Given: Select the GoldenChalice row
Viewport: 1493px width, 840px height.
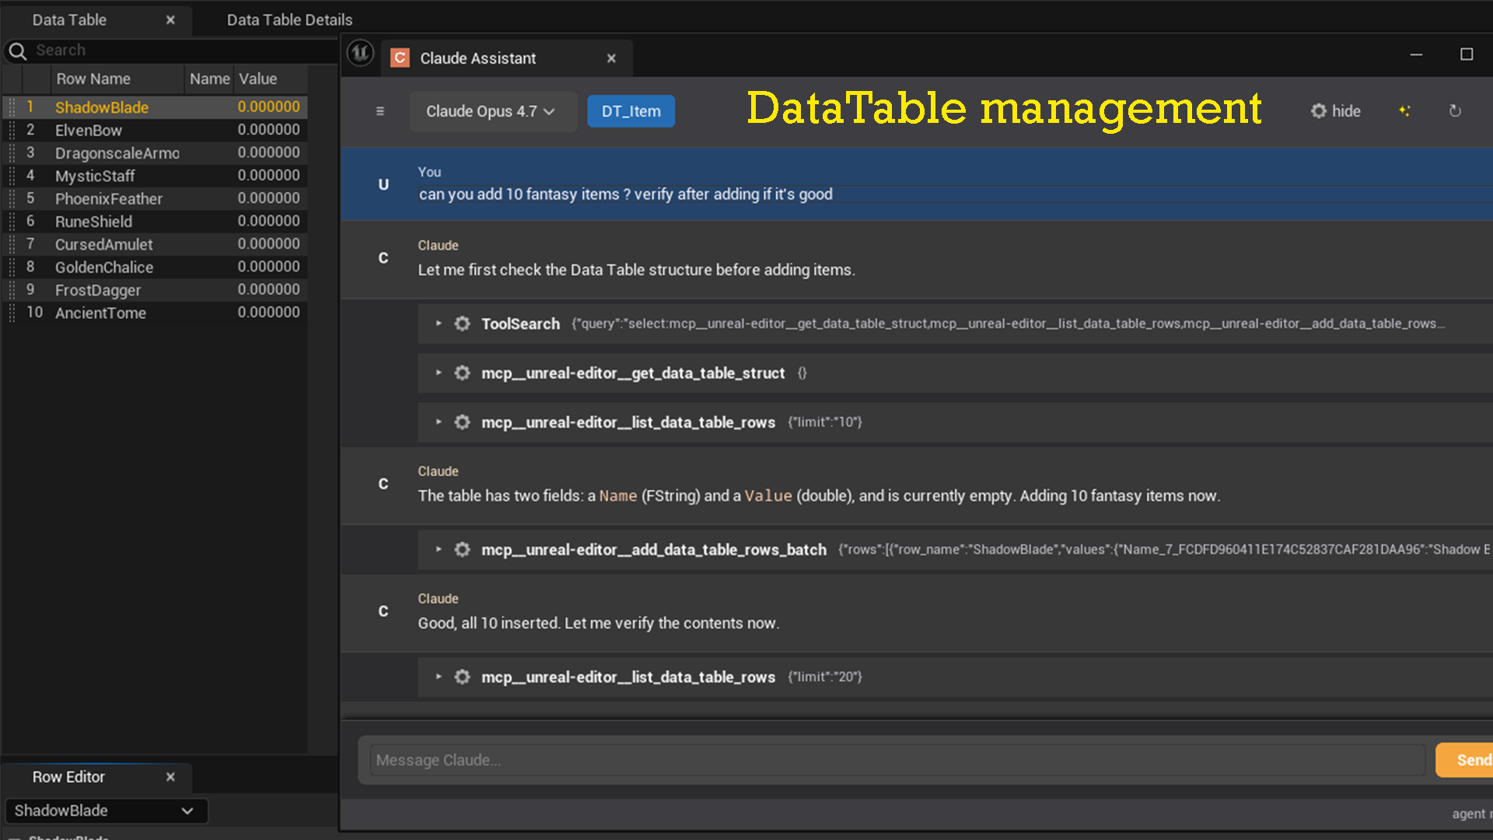Looking at the screenshot, I should pyautogui.click(x=156, y=267).
